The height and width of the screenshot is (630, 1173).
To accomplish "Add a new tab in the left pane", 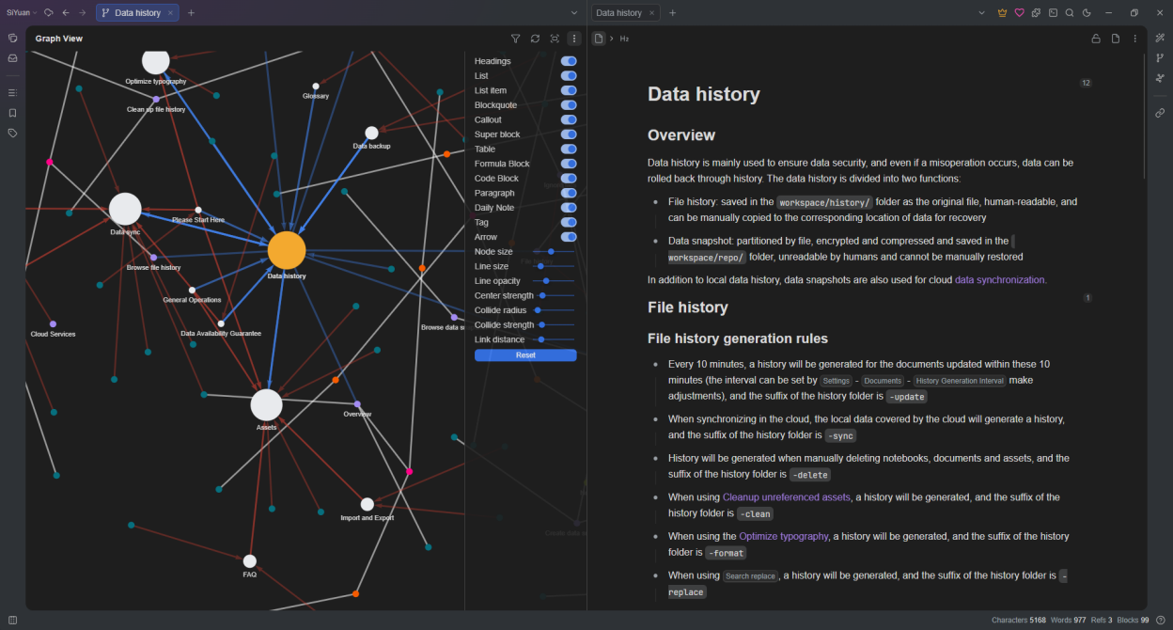I will [x=191, y=13].
